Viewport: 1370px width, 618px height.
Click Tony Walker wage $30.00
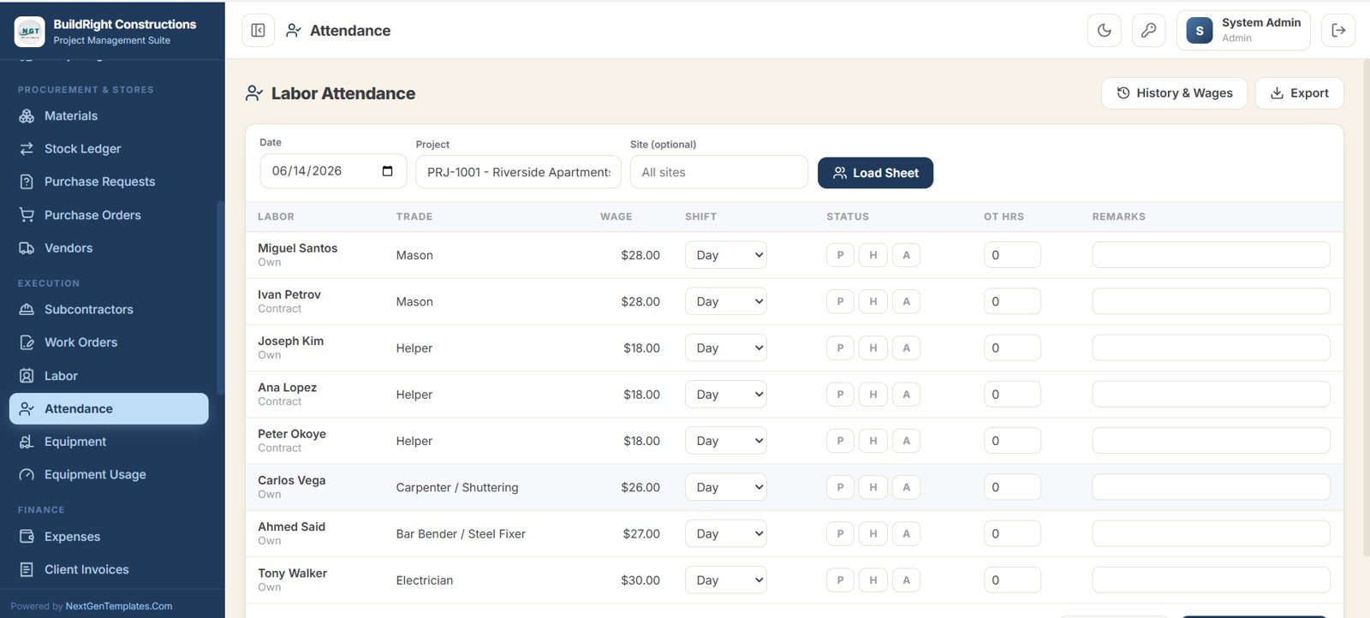point(640,580)
